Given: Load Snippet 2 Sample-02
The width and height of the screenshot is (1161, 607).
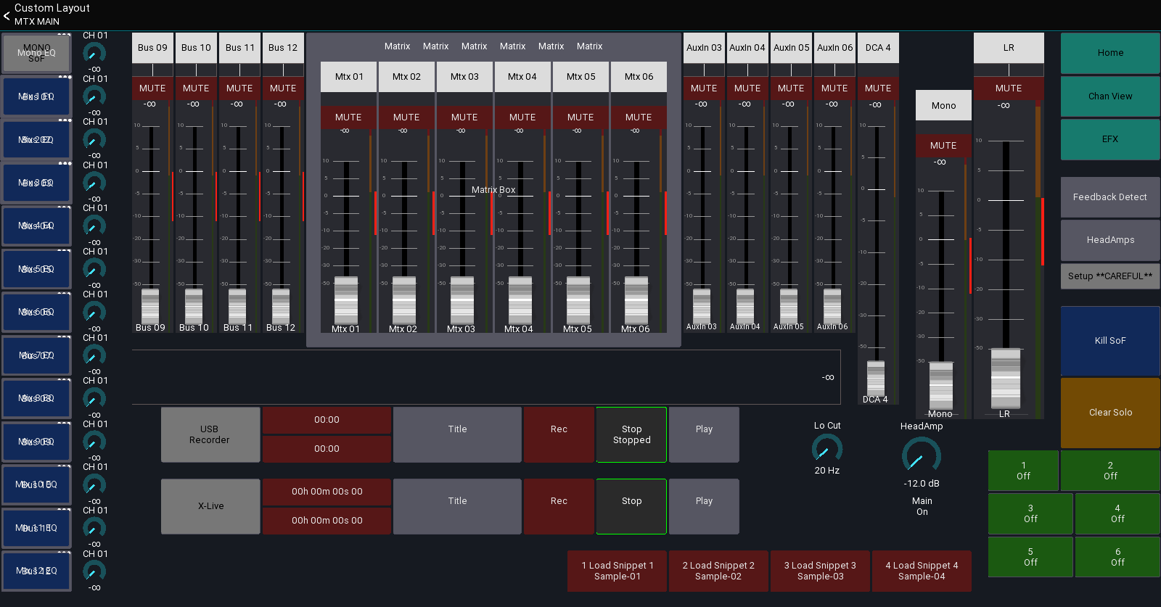Looking at the screenshot, I should pos(718,571).
